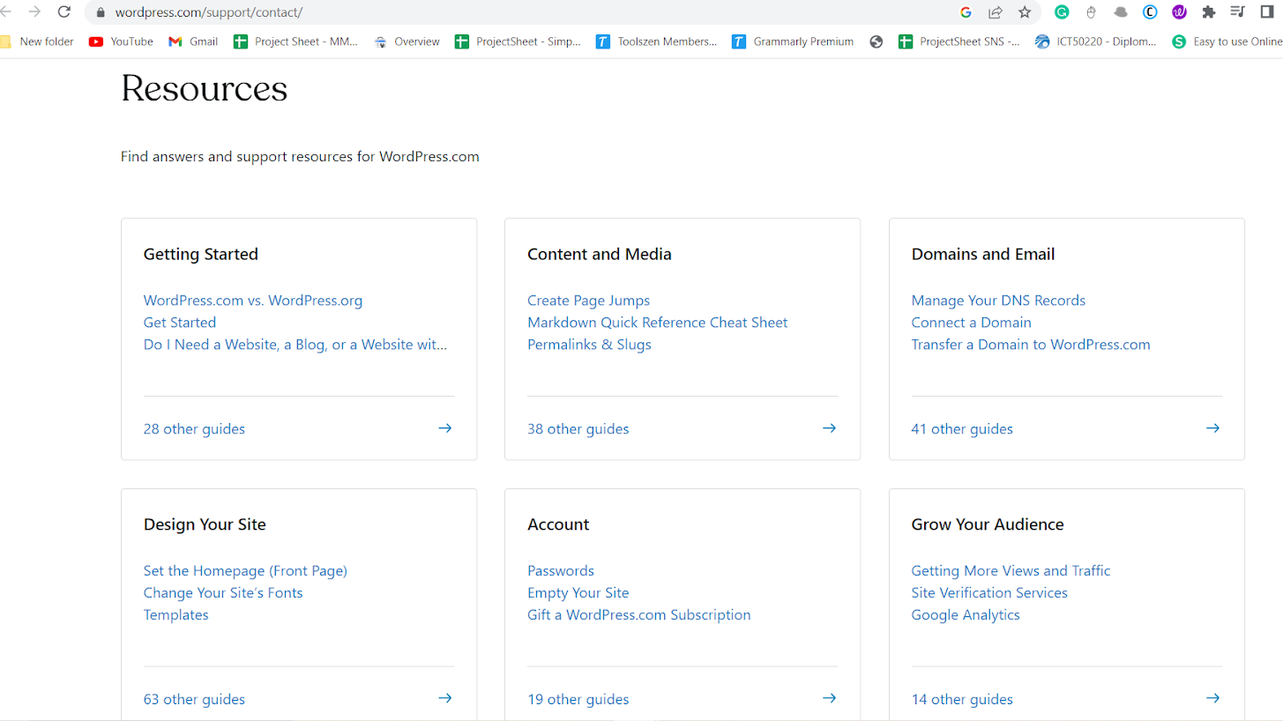The height and width of the screenshot is (721, 1283).
Task: Open the Grammarly Premium bookmark
Action: coord(793,41)
